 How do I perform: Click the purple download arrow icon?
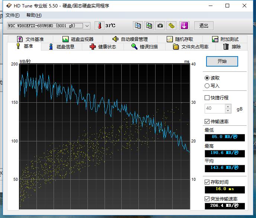tap(185, 26)
